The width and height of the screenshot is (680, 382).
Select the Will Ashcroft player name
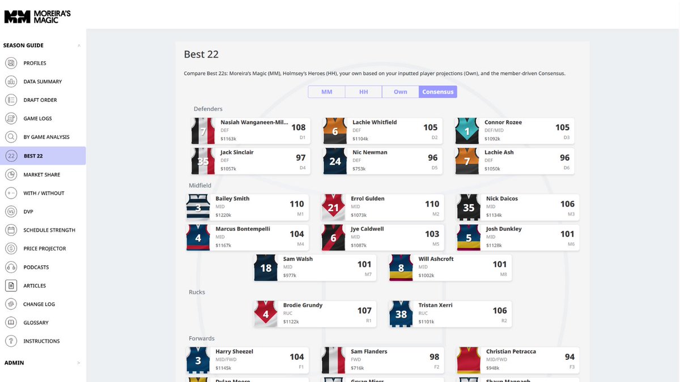pos(436,259)
